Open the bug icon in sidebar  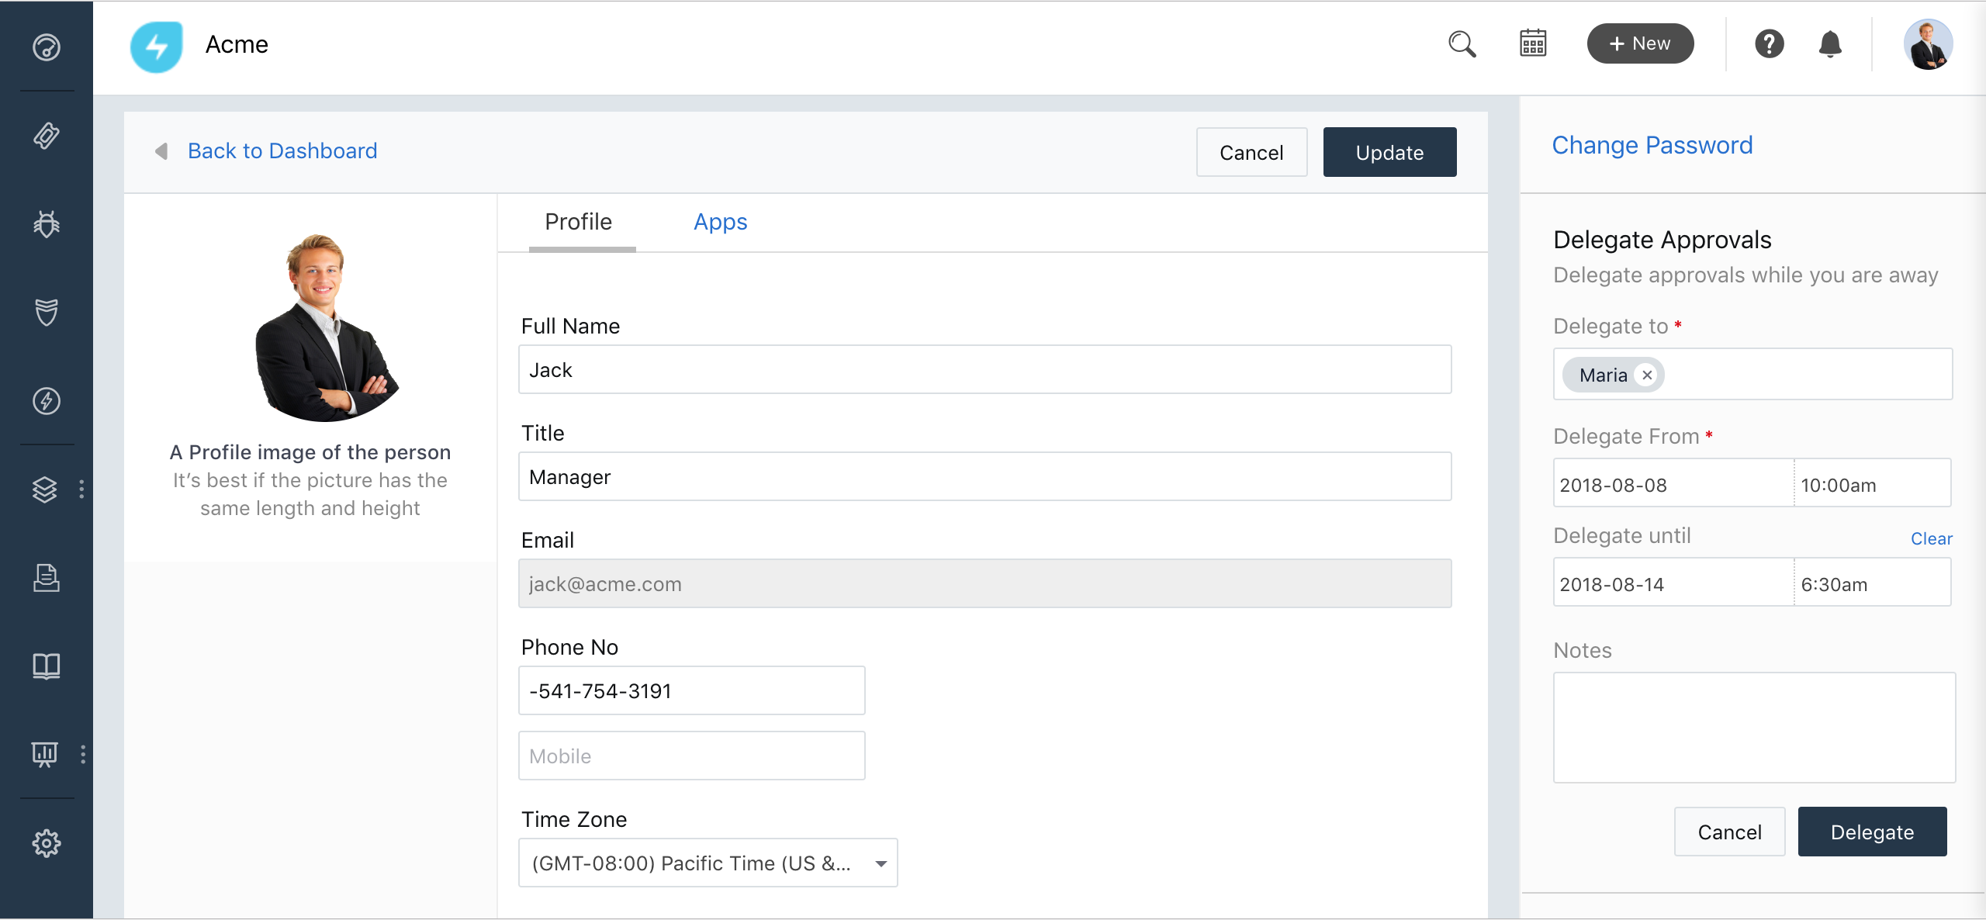pyautogui.click(x=47, y=224)
